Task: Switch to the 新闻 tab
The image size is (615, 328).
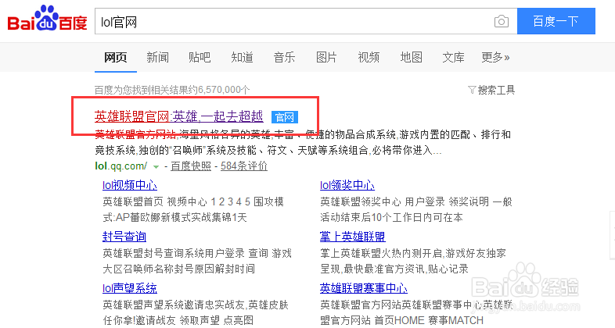Action: (x=158, y=58)
